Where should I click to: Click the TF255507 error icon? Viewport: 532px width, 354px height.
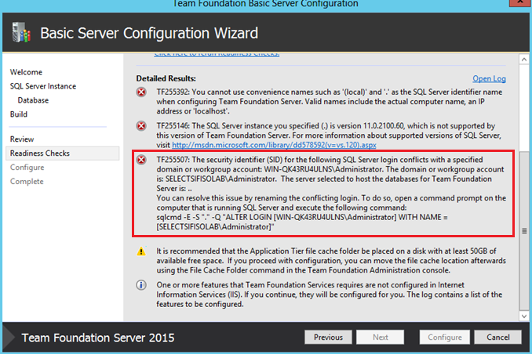pyautogui.click(x=141, y=160)
